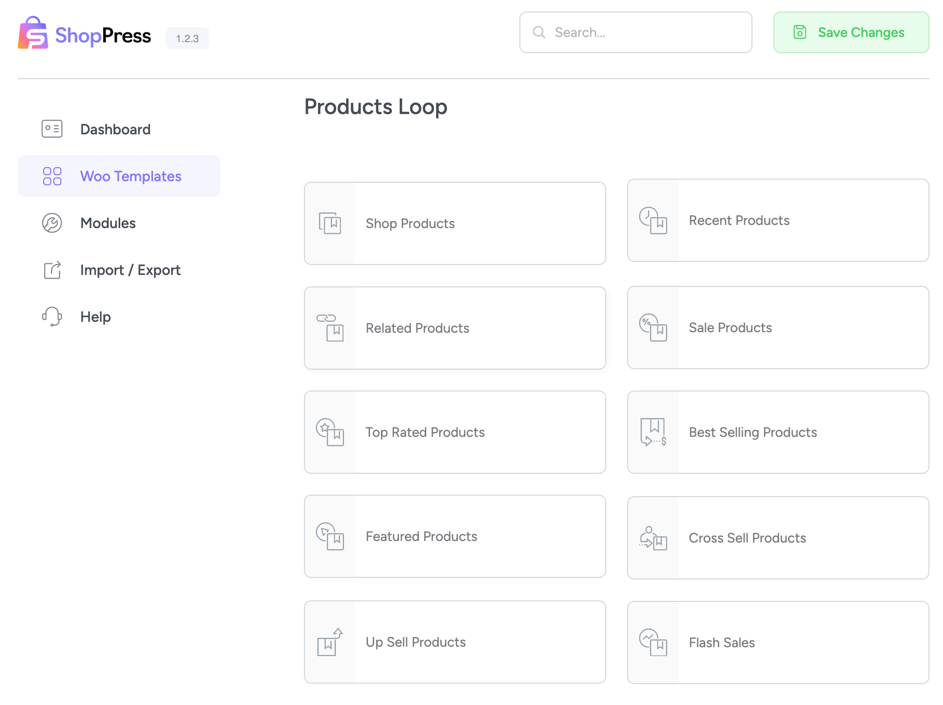Click the magnifier icon in search box
Viewport: 943px width, 705px height.
tap(539, 32)
